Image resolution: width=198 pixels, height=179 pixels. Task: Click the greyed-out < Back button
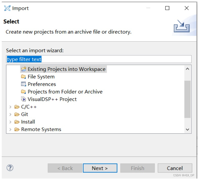[65, 168]
